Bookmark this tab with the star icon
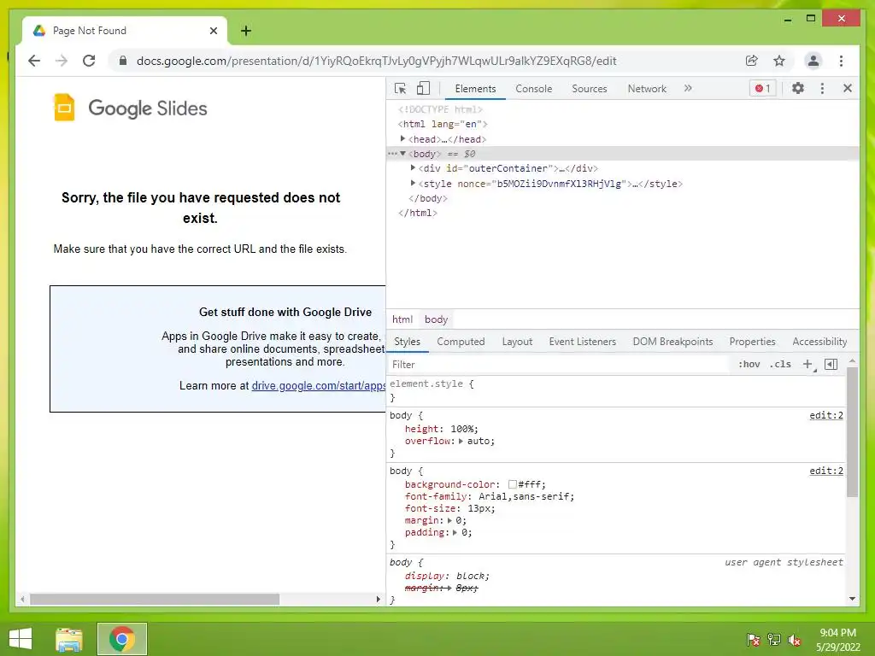Screen dimensions: 875x656 click(779, 61)
